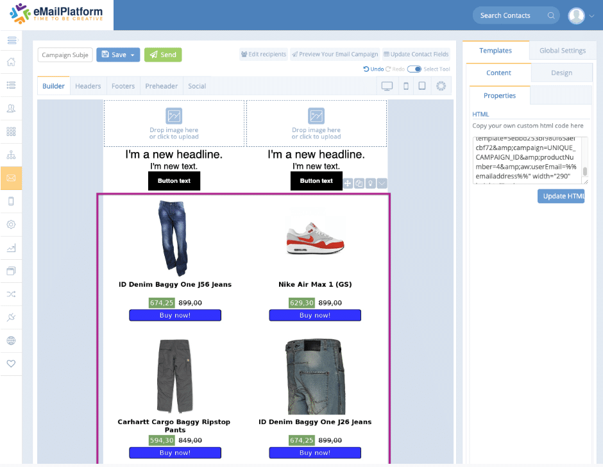Click the duplicate block icon
Image resolution: width=603 pixels, height=467 pixels.
(x=359, y=183)
